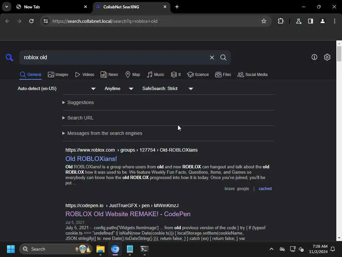Image resolution: width=342 pixels, height=257 pixels.
Task: Close the CollabNet SearXNG tab
Action: pos(165,7)
